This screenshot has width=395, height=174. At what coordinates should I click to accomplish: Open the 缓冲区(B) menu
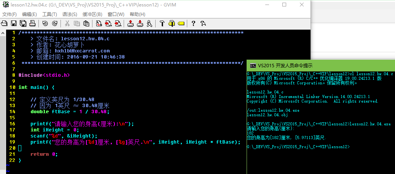pos(92,14)
